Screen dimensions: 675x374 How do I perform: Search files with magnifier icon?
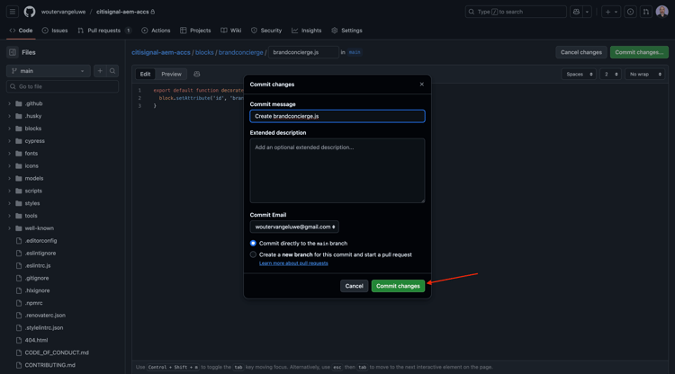112,71
